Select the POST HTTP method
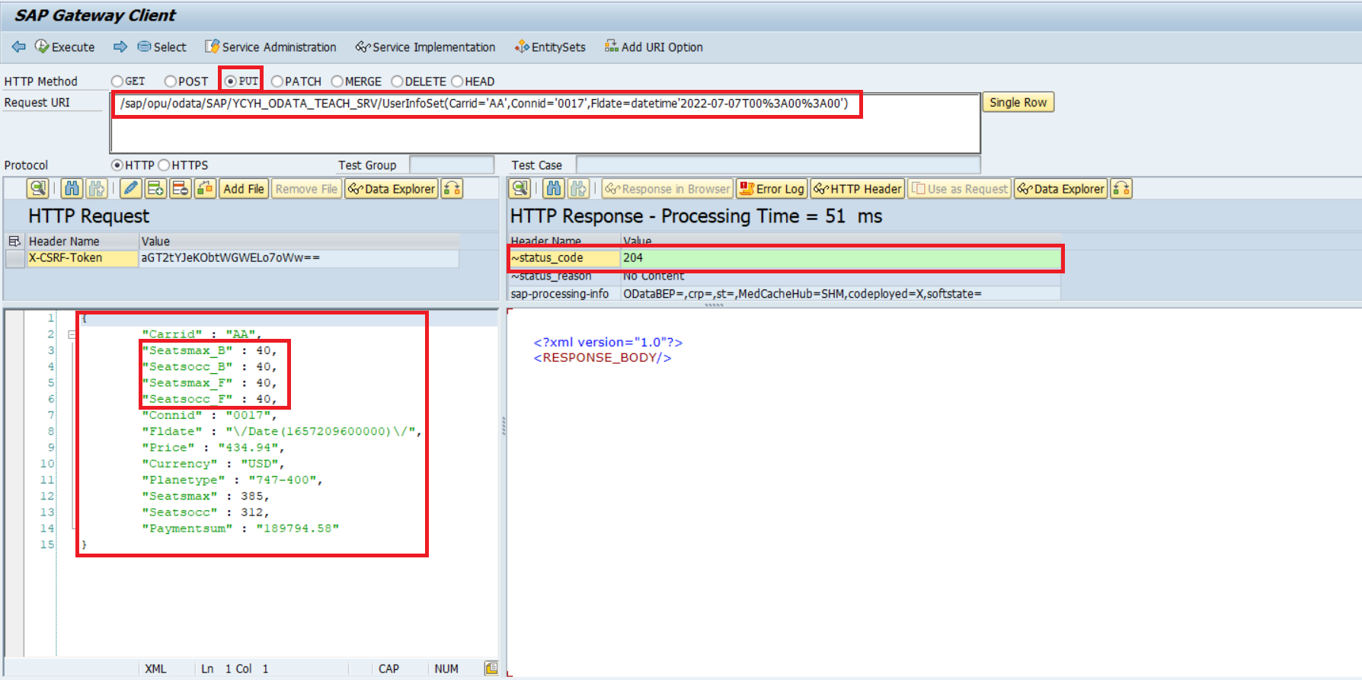Viewport: 1362px width, 680px height. click(x=171, y=81)
